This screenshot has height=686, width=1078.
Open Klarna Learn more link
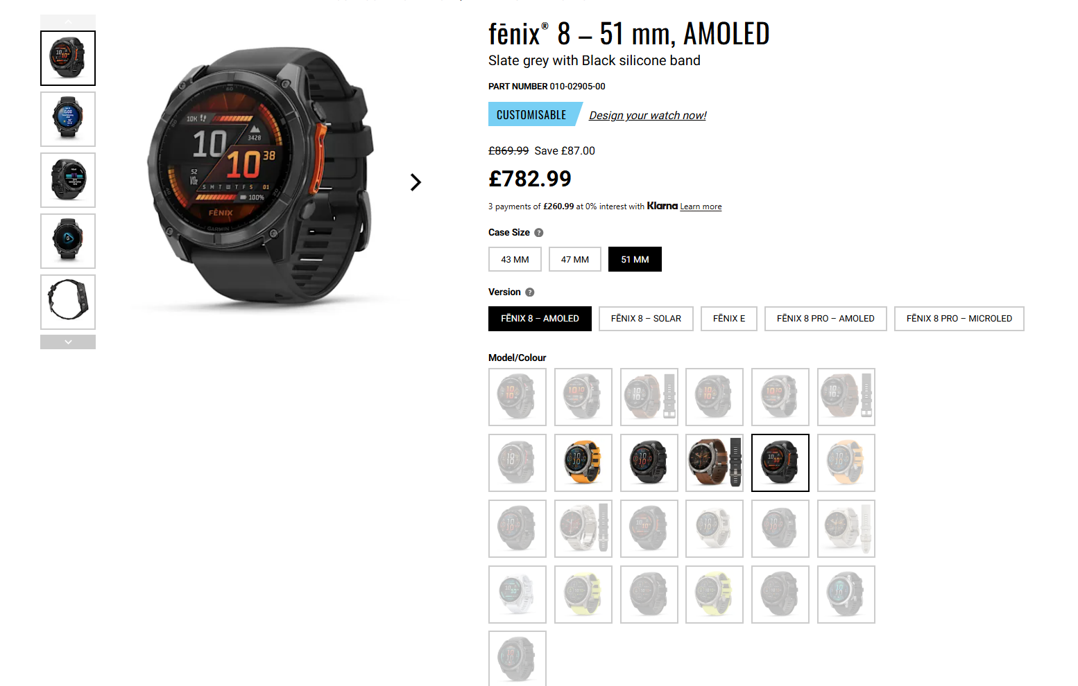(x=701, y=206)
